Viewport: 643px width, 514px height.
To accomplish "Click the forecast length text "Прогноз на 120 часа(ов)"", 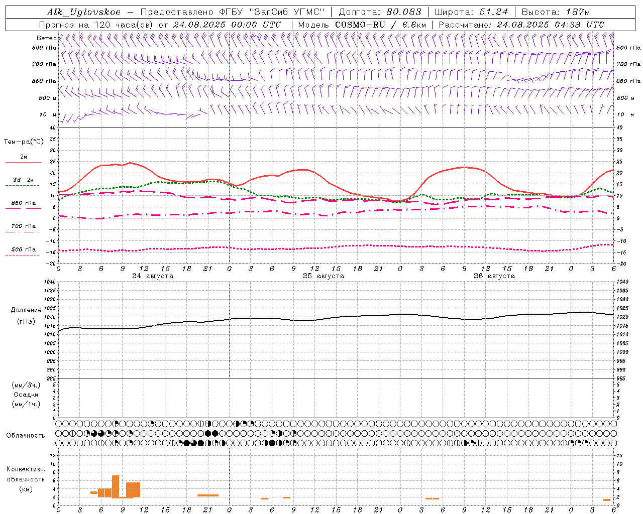I will pyautogui.click(x=97, y=25).
